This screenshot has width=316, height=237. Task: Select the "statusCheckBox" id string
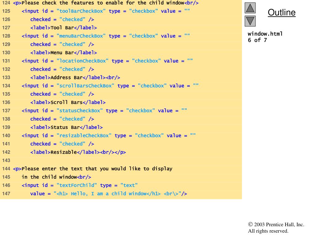click(x=80, y=111)
